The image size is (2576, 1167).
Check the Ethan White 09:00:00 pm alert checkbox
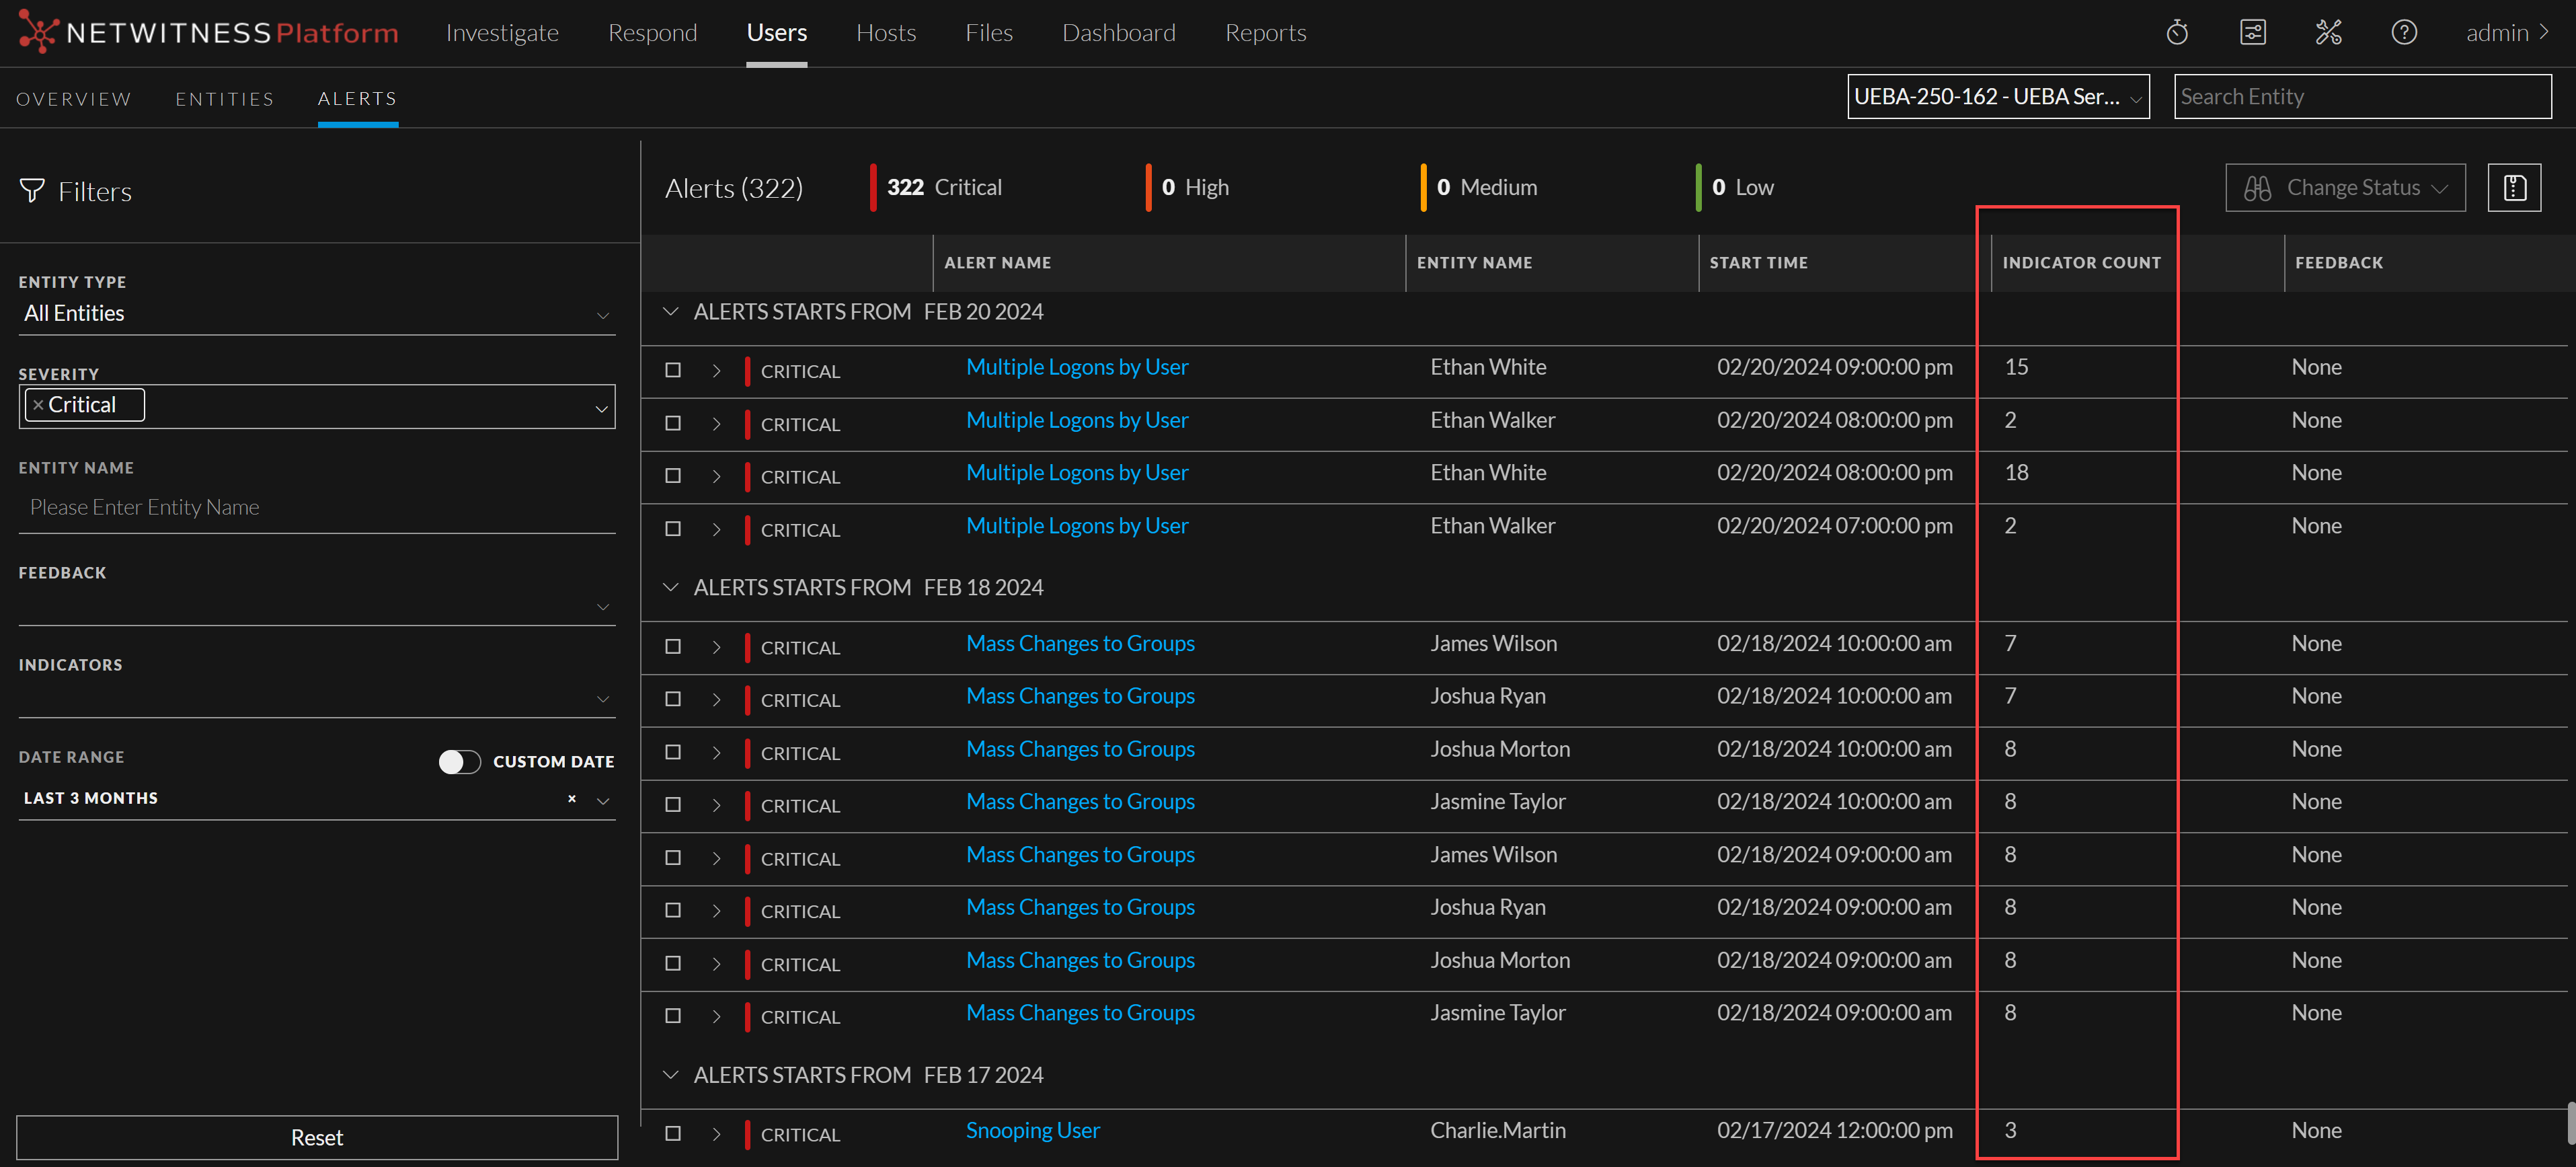(x=673, y=370)
